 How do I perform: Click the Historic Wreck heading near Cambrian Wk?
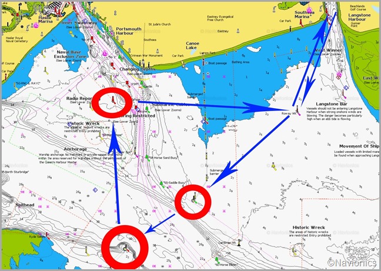309,227
